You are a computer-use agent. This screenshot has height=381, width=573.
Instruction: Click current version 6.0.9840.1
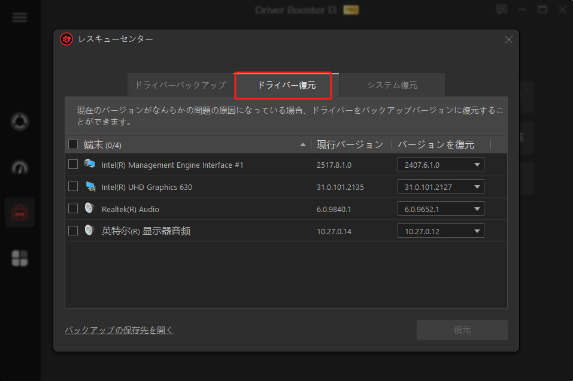[334, 209]
